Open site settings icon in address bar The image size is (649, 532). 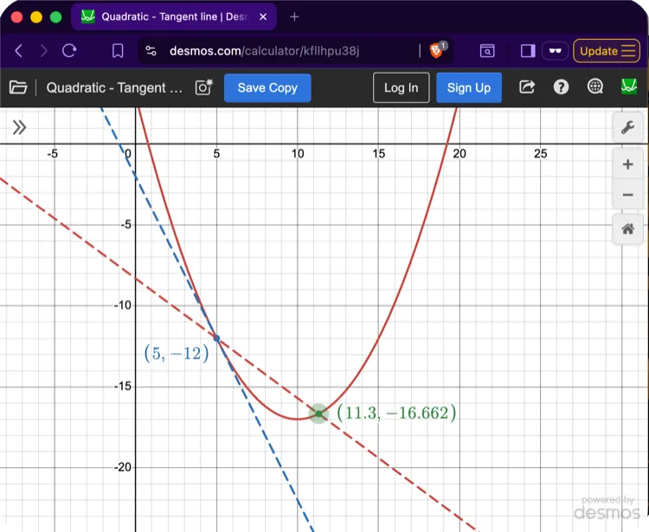(x=151, y=51)
